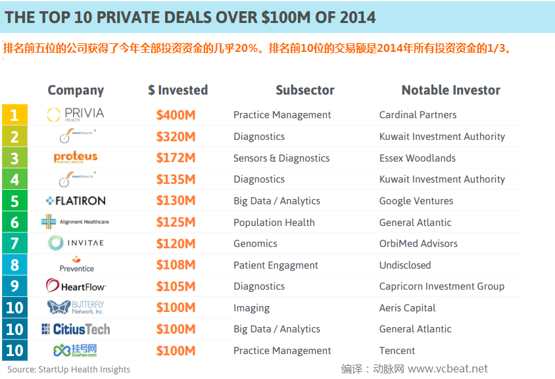Select the blue rank 8 box
This screenshot has width=555, height=379.
pyautogui.click(x=14, y=265)
